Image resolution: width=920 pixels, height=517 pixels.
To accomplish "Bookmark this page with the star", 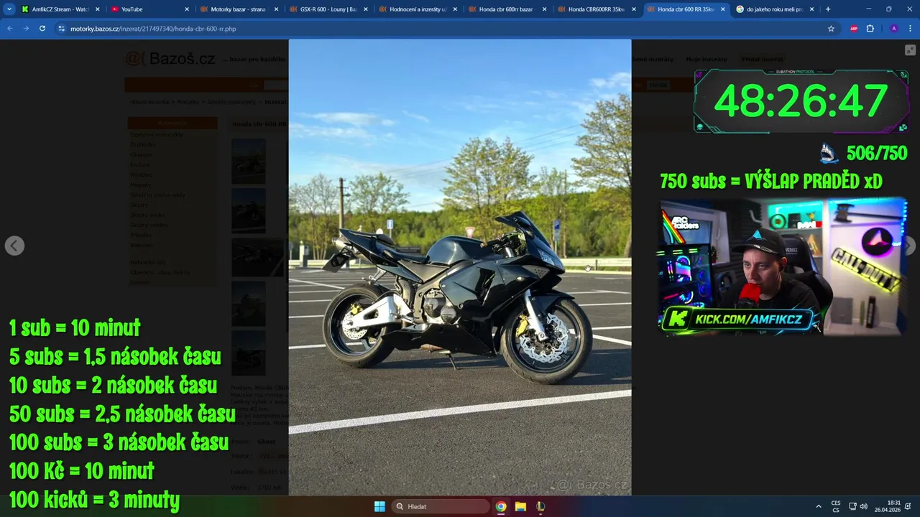I will pos(831,29).
